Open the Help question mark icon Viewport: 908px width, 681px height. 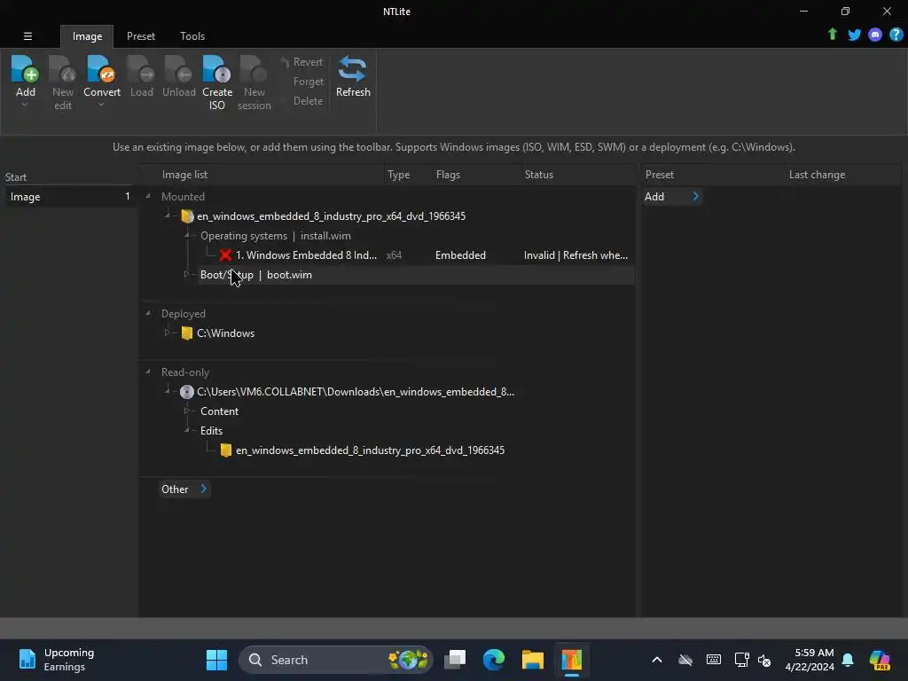tap(896, 35)
